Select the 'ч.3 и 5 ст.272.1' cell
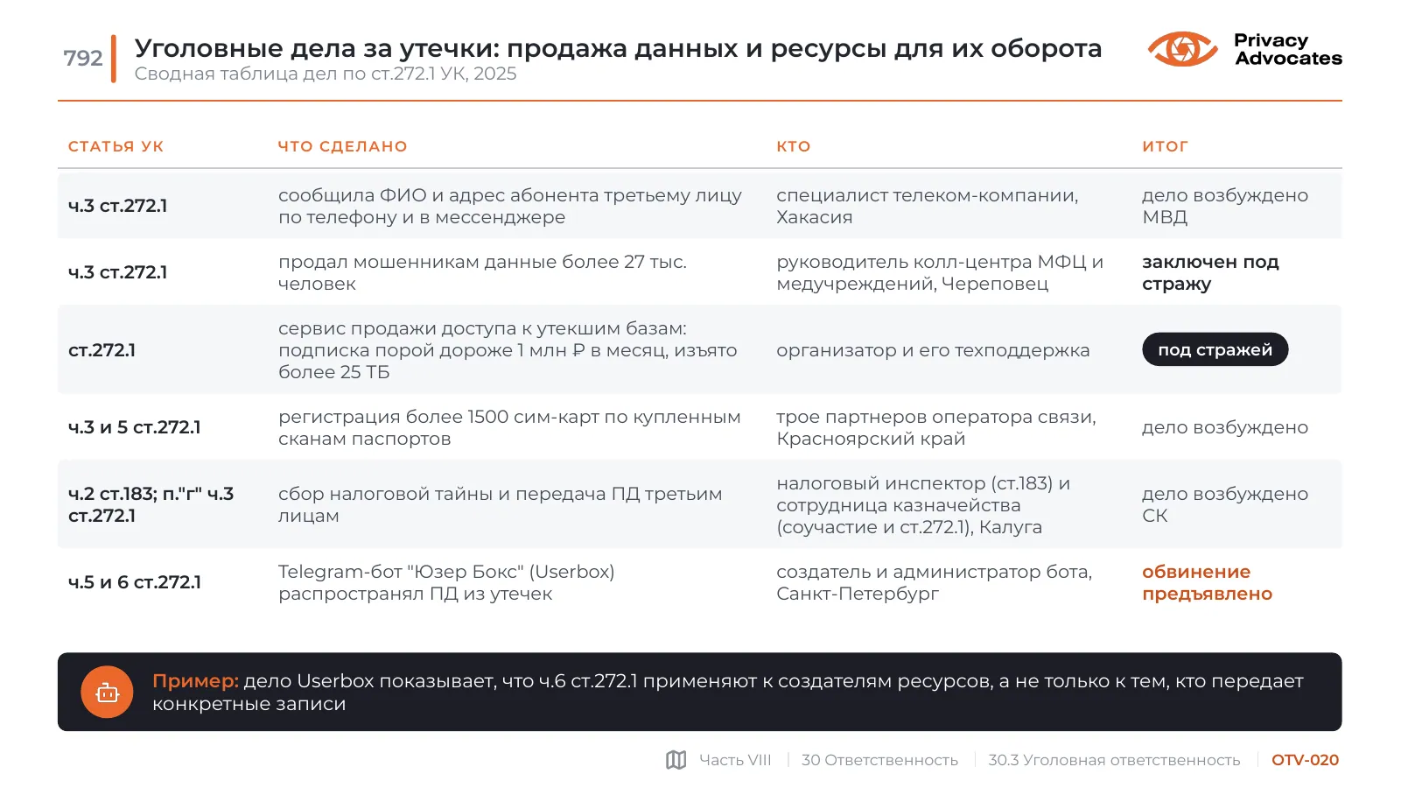Viewport: 1401px width, 788px height. (135, 427)
